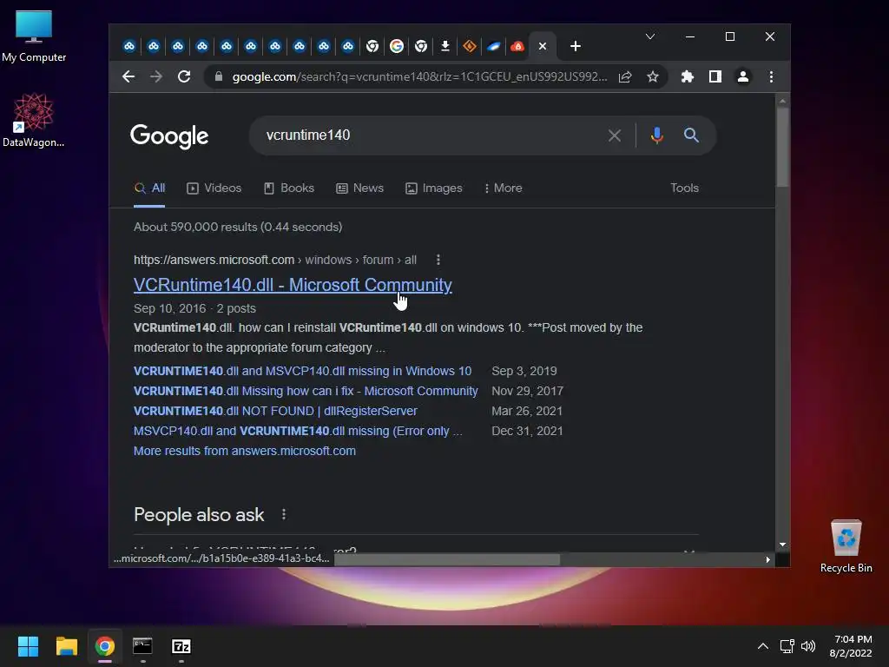Expand the tab search dropdown chevron
Screen dimensions: 889x667
[650, 36]
